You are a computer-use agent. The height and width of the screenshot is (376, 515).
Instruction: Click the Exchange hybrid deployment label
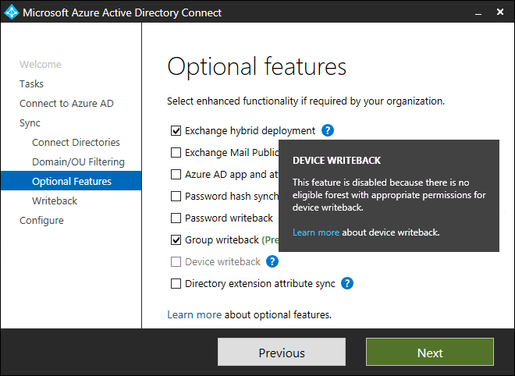pyautogui.click(x=250, y=131)
